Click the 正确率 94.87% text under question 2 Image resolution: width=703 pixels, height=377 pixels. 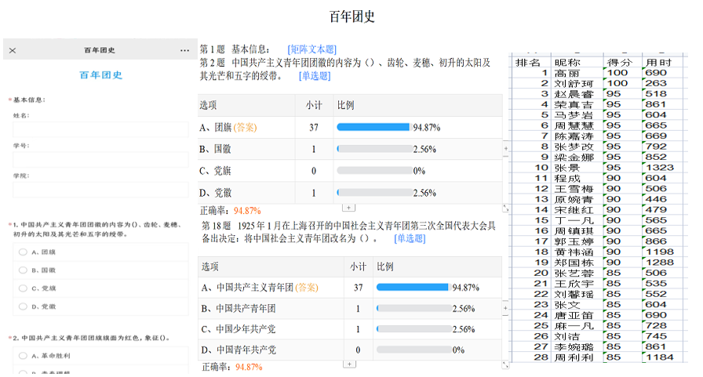tap(230, 210)
